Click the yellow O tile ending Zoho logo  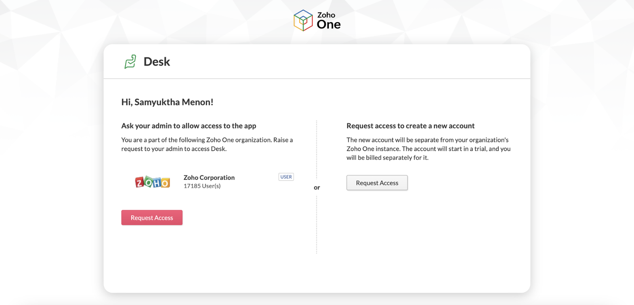click(165, 182)
